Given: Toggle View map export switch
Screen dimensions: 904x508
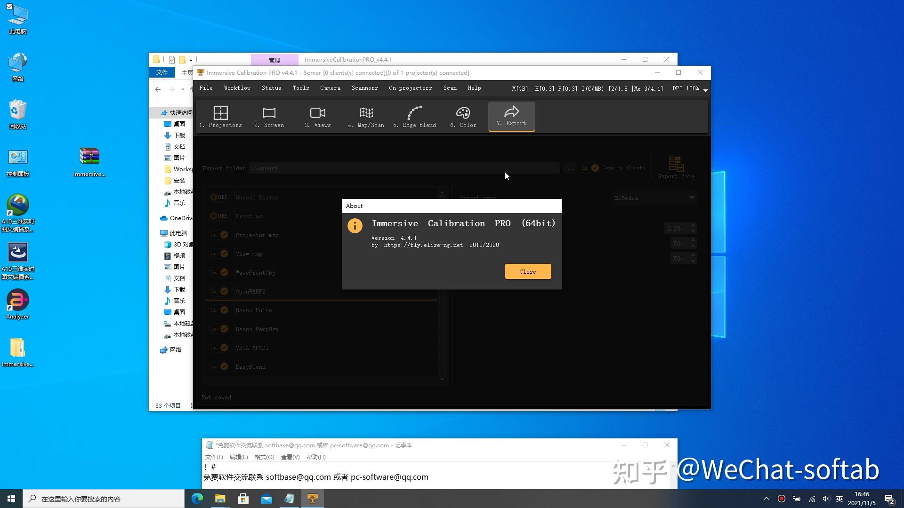Looking at the screenshot, I should point(219,254).
